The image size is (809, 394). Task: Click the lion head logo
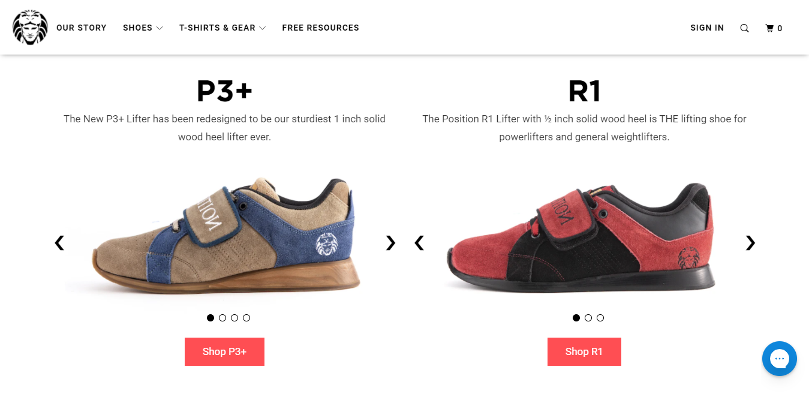[30, 28]
